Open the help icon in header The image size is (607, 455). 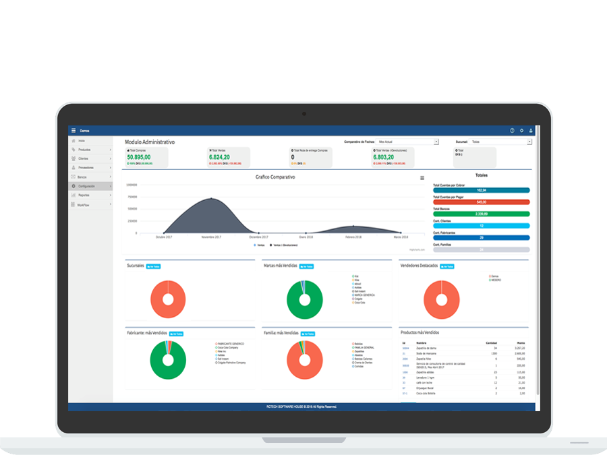click(512, 130)
